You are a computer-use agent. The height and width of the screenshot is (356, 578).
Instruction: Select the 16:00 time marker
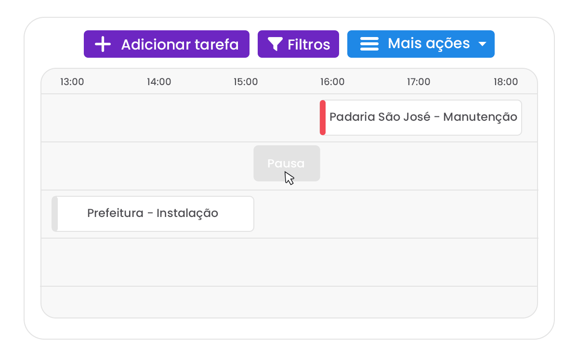click(332, 82)
